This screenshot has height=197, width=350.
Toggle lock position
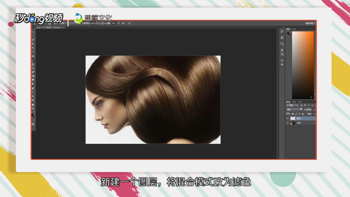[x=299, y=114]
